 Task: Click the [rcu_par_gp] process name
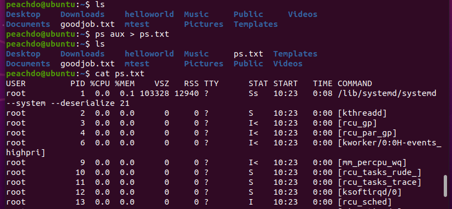coord(367,133)
